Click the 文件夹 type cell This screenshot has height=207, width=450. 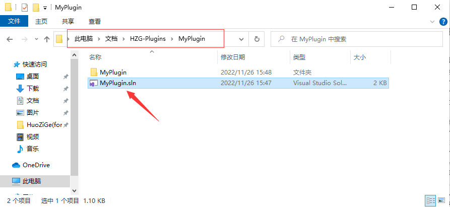[x=302, y=72]
